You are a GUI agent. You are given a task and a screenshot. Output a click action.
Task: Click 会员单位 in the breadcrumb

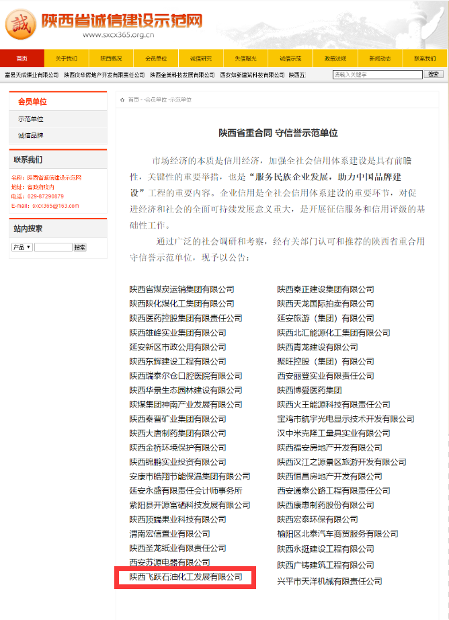click(x=156, y=100)
